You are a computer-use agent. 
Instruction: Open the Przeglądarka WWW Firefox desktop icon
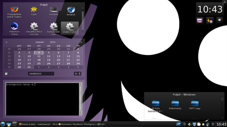(14, 12)
